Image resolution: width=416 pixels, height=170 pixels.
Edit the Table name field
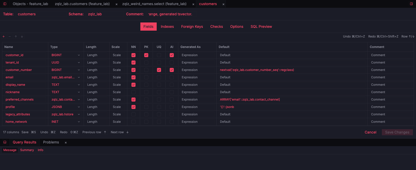click(41, 14)
